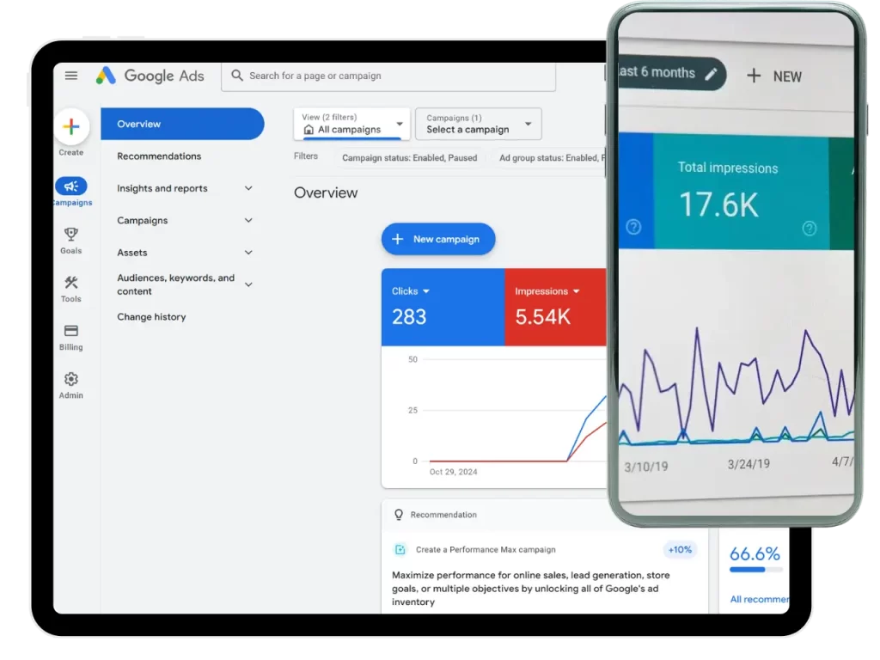Viewport: 880px width, 660px height.
Task: Click the colorful Create plus icon
Action: [71, 127]
